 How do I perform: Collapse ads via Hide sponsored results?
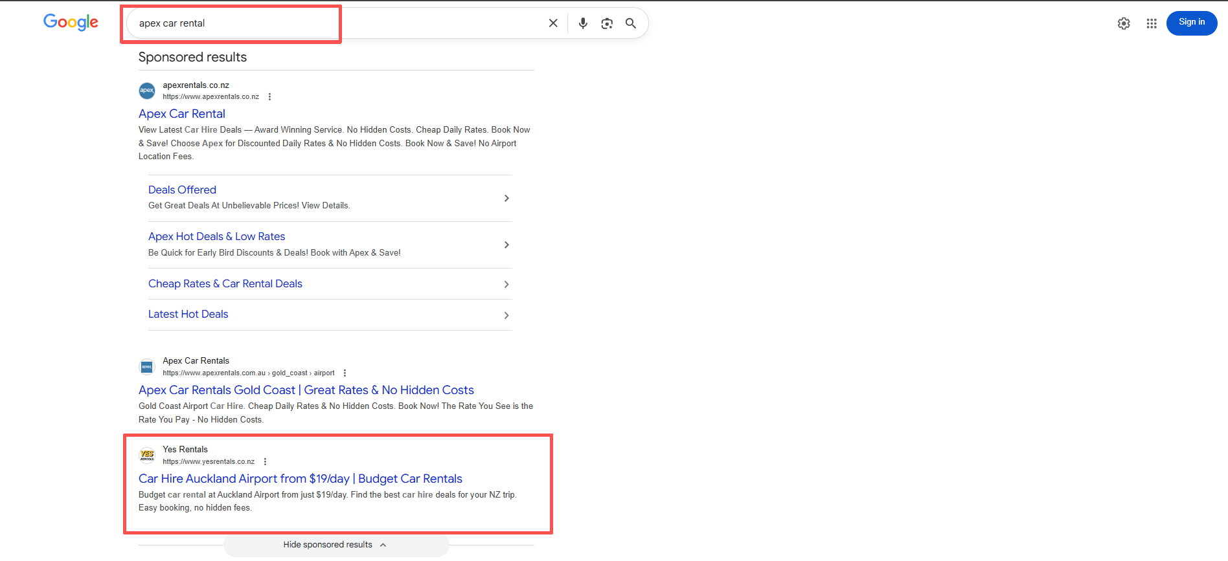point(336,545)
